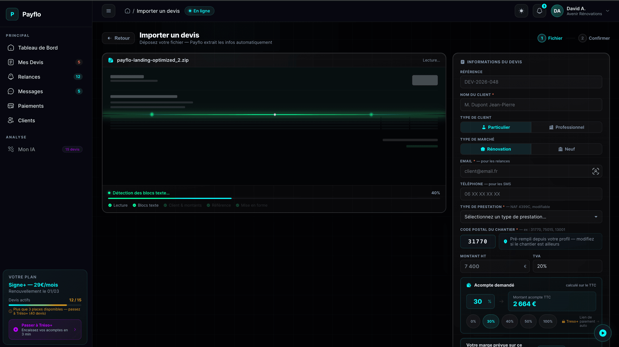This screenshot has height=347, width=619.
Task: Click the purple Passer à Tréso+ circle icon
Action: [x=16, y=329]
